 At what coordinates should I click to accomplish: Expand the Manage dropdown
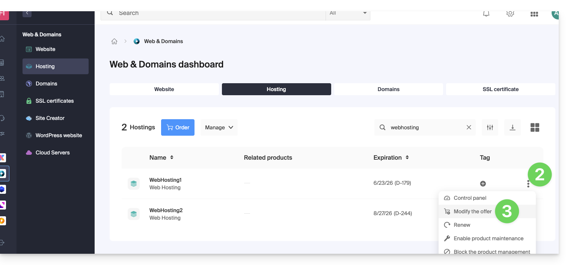point(219,127)
